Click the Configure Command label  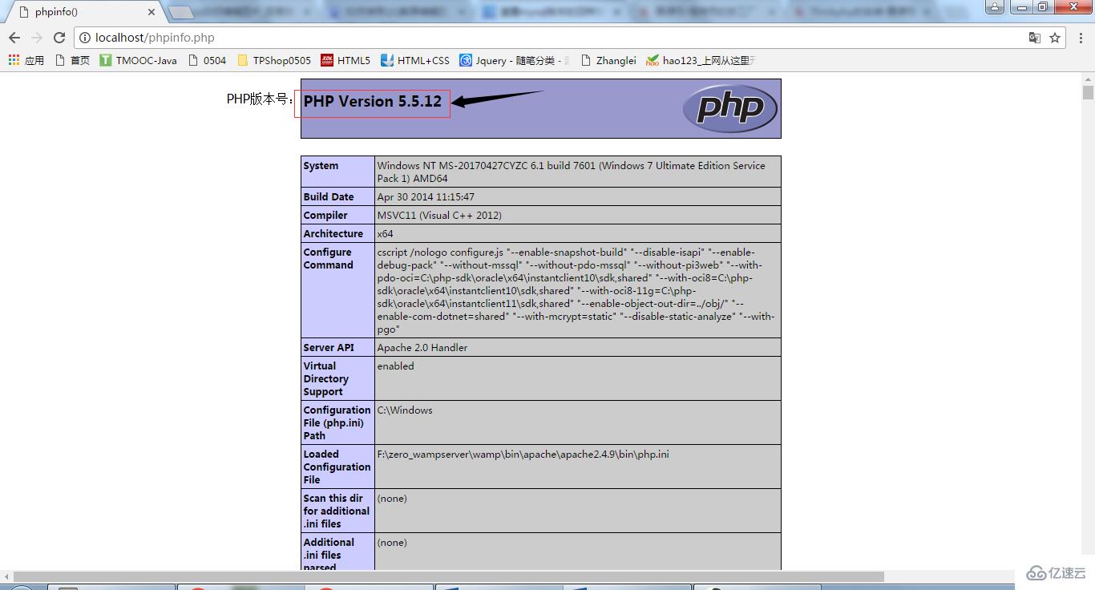coord(328,259)
